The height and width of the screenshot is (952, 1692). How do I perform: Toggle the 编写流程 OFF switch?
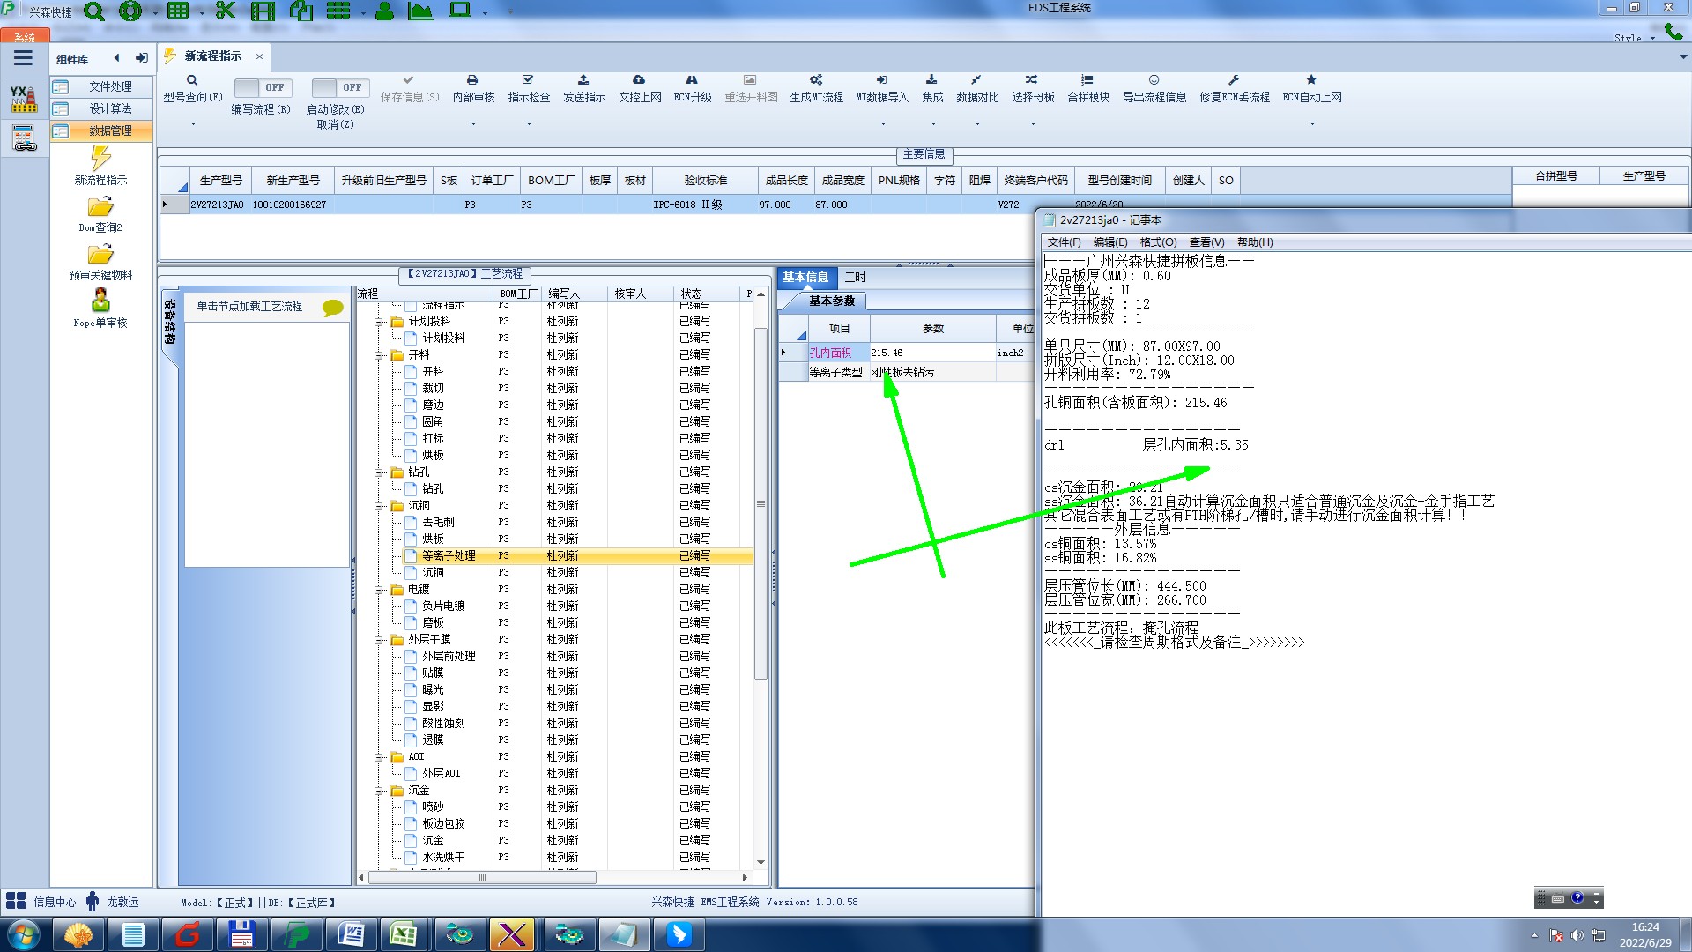261,87
